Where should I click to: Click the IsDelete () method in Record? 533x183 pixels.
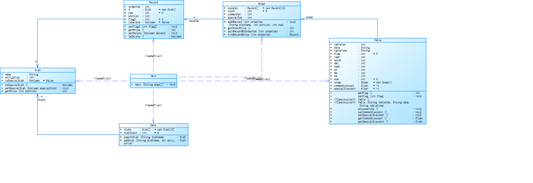tap(153, 36)
